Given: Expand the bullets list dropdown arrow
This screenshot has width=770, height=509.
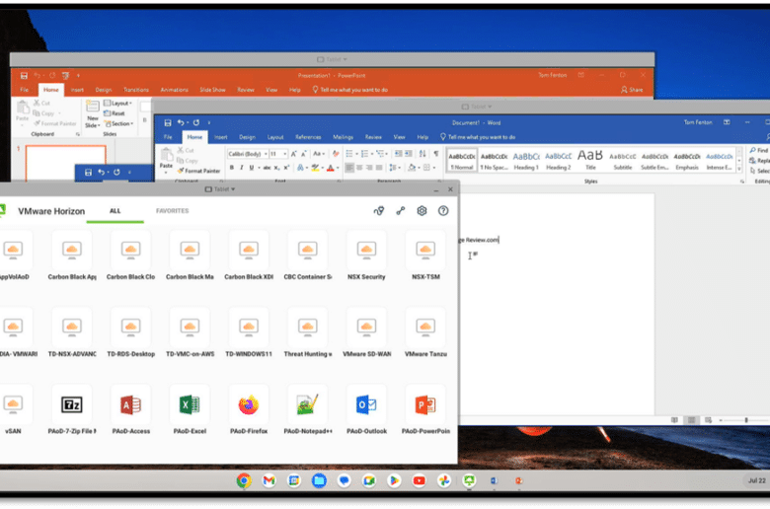Looking at the screenshot, I should (x=356, y=154).
